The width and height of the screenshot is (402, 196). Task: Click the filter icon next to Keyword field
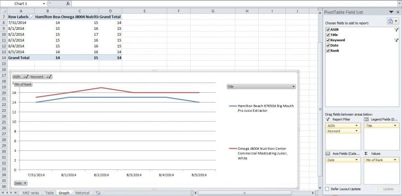pyautogui.click(x=396, y=40)
